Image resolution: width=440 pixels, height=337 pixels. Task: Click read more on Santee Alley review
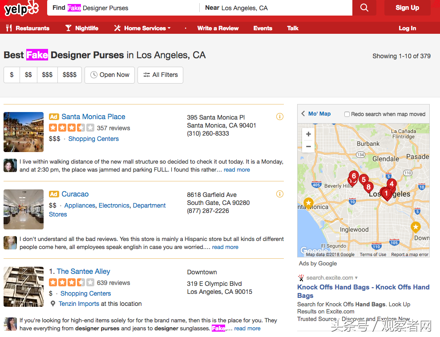[247, 328]
